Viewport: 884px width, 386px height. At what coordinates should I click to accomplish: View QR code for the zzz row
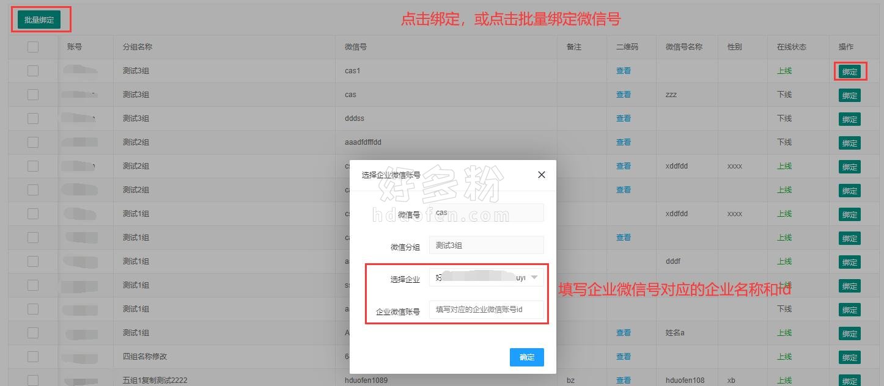coord(623,95)
